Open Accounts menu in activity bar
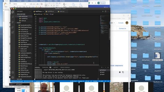This screenshot has width=164, height=92. pyautogui.click(x=13, y=72)
